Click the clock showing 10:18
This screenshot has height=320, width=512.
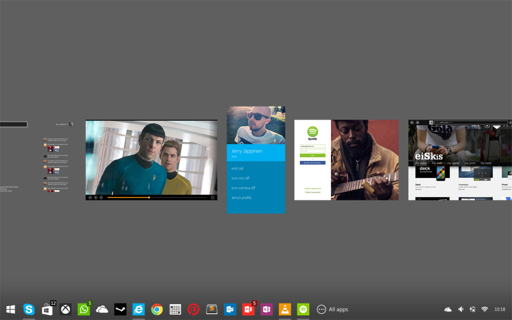tap(500, 309)
